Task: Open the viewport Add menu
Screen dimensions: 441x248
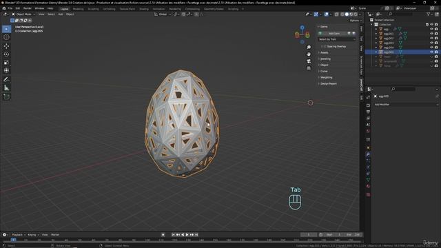Action: pos(61,14)
